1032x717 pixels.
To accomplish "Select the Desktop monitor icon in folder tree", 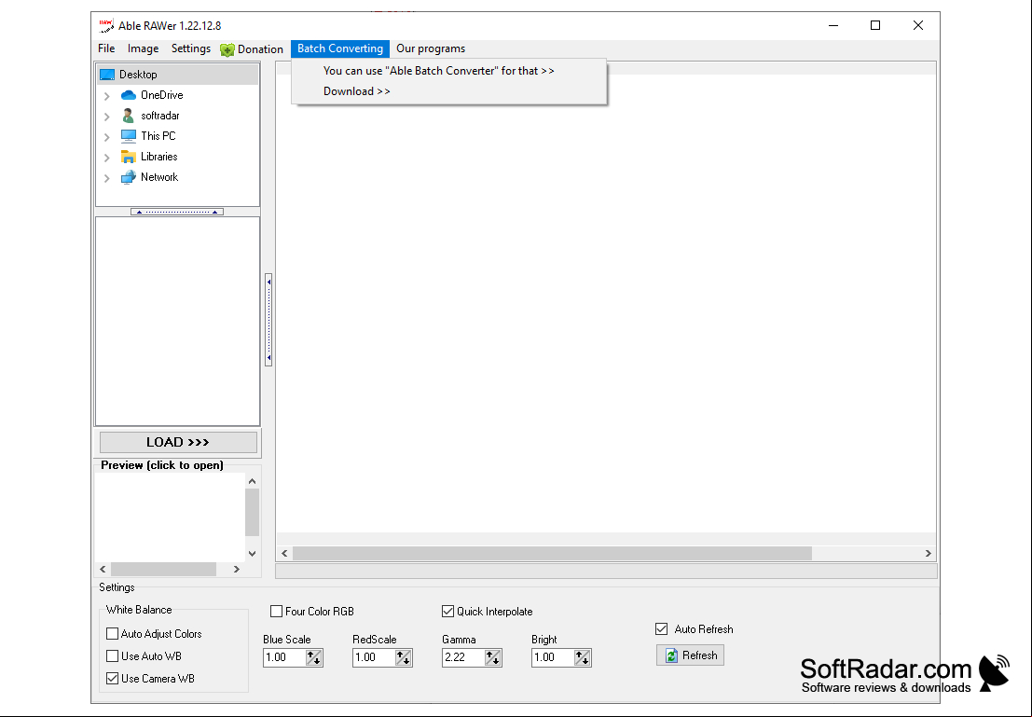I will (107, 75).
